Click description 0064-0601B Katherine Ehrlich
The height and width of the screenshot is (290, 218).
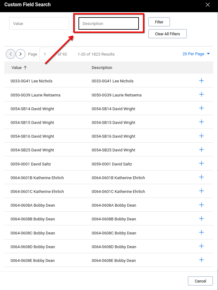coord(118,178)
